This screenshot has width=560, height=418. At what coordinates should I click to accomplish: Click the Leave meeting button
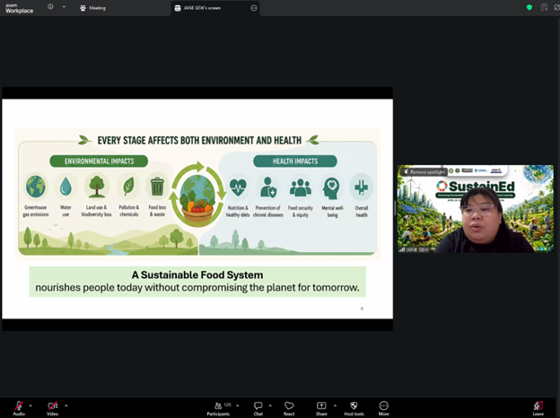(x=538, y=406)
